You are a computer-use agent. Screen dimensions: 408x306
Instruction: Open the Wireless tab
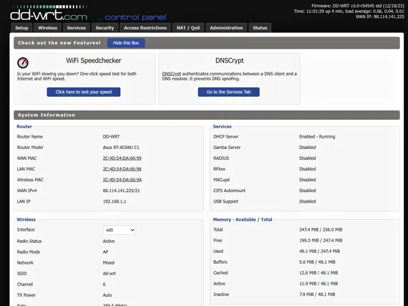(48, 28)
